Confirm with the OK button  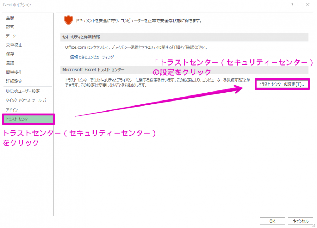pyautogui.click(x=272, y=221)
